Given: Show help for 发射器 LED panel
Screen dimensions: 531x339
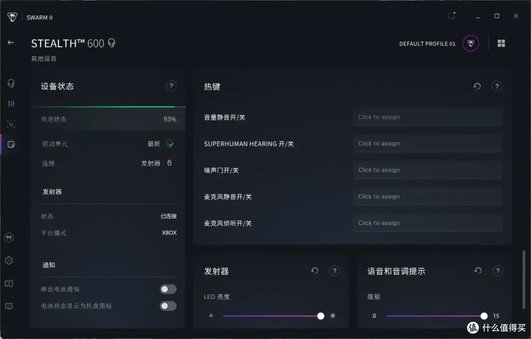Looking at the screenshot, I should click(x=335, y=271).
